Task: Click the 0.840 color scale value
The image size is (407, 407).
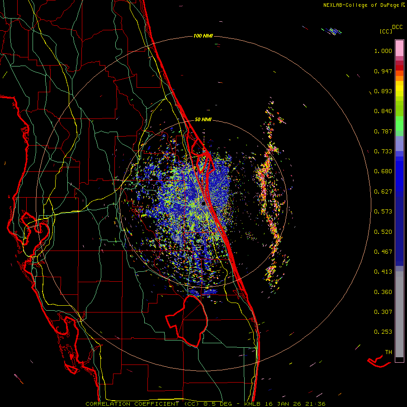Action: [x=383, y=111]
